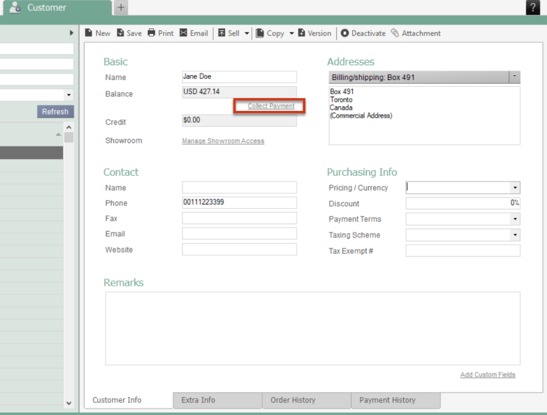This screenshot has height=415, width=547.
Task: Click the Help question mark icon
Action: (532, 7)
